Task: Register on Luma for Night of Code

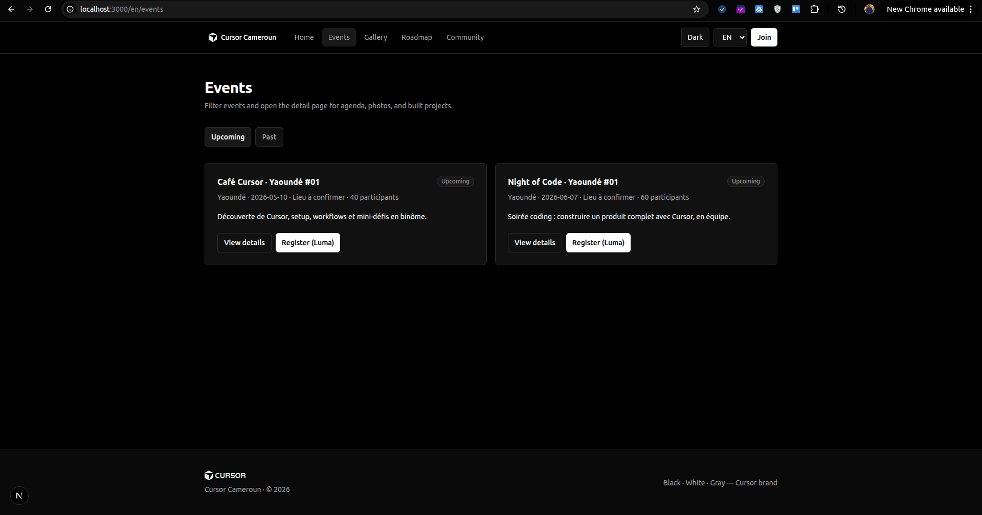Action: tap(598, 243)
